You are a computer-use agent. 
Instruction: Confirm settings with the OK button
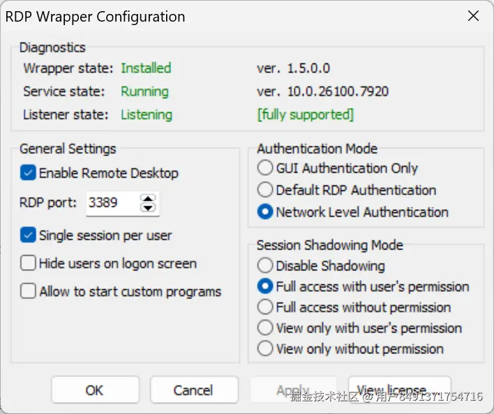click(x=95, y=390)
